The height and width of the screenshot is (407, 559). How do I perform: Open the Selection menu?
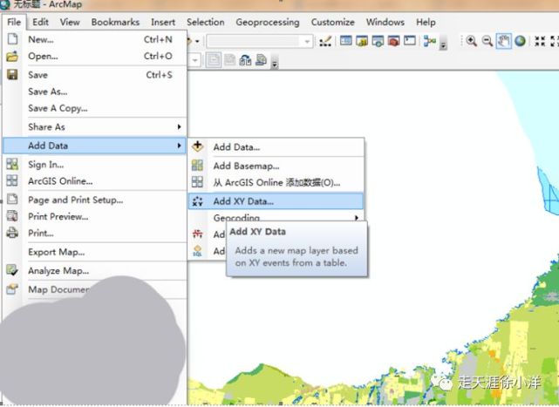point(205,22)
